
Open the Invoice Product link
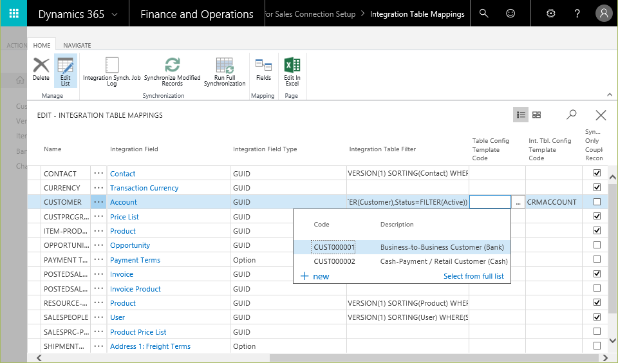point(135,289)
